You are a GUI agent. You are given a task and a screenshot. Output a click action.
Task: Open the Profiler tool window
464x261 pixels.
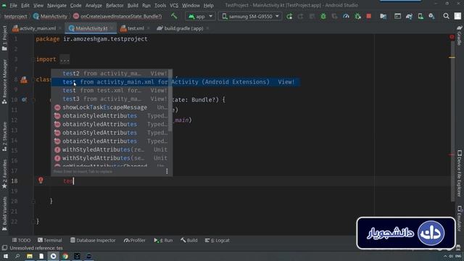[135, 240]
